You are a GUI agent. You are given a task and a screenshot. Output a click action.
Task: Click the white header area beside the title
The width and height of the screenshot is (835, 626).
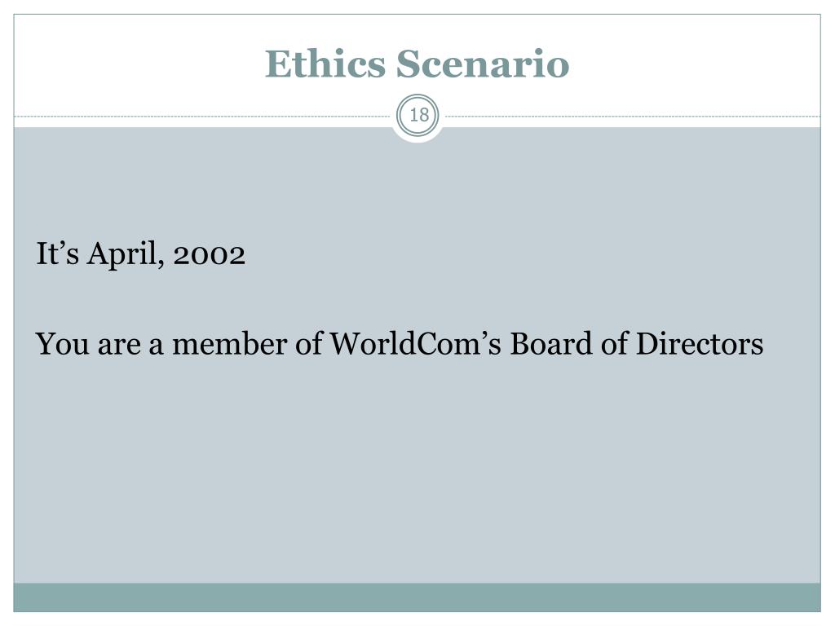tap(692, 64)
